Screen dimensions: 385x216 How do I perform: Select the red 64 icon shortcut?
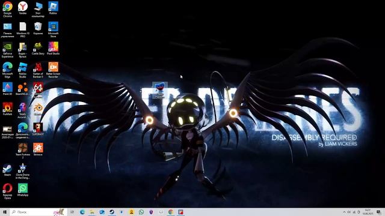pos(38,89)
